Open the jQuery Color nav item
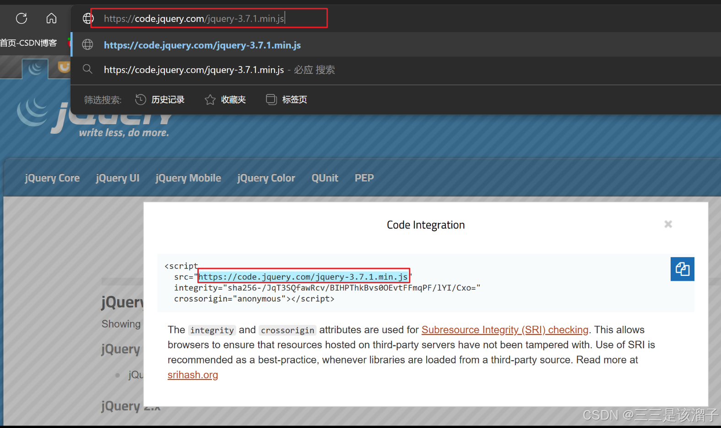This screenshot has height=428, width=721. pyautogui.click(x=266, y=178)
